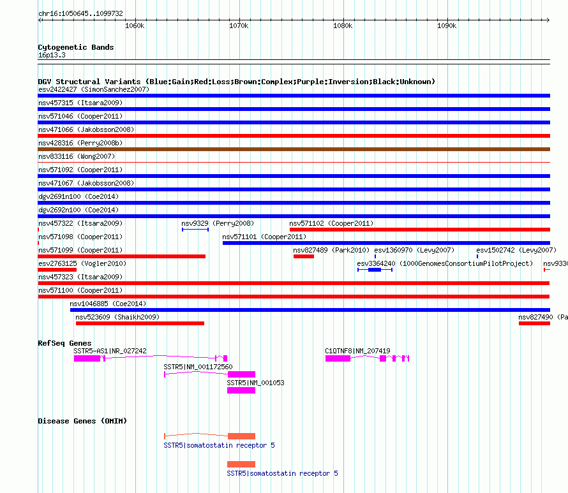The image size is (568, 493).
Task: Click the dgv2691n100 (Coe2014) label
Action: (x=78, y=196)
